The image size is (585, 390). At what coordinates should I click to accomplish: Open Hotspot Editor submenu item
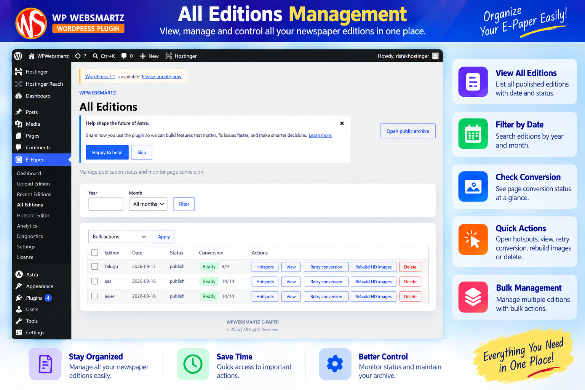(x=33, y=215)
